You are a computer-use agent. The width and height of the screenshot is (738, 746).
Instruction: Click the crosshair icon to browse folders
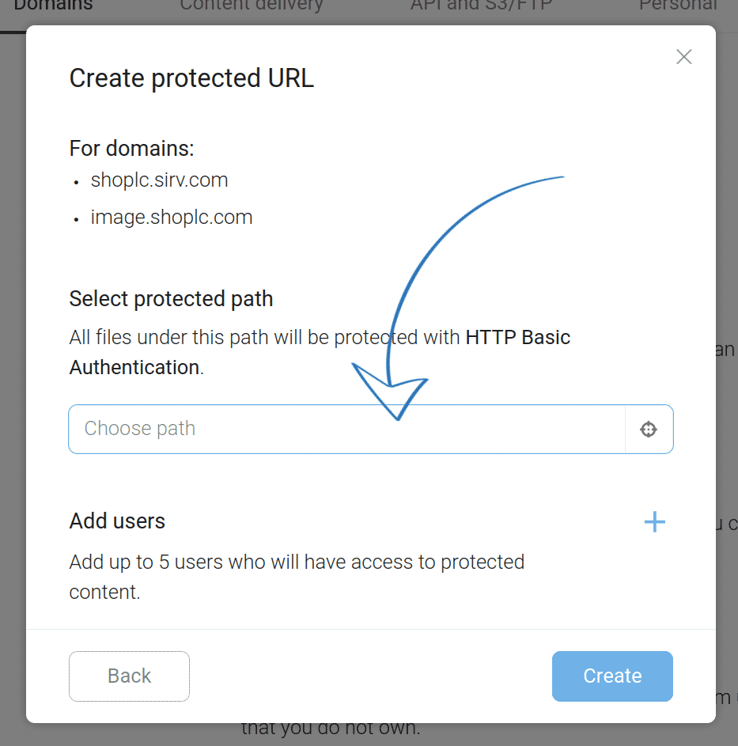[x=649, y=429]
